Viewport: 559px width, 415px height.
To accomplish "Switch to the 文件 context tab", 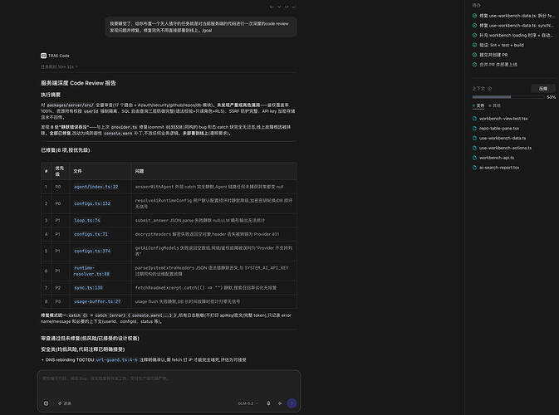I will 478,105.
